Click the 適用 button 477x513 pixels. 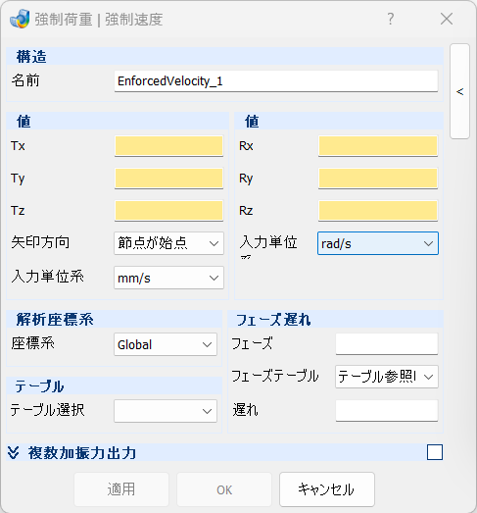[121, 489]
